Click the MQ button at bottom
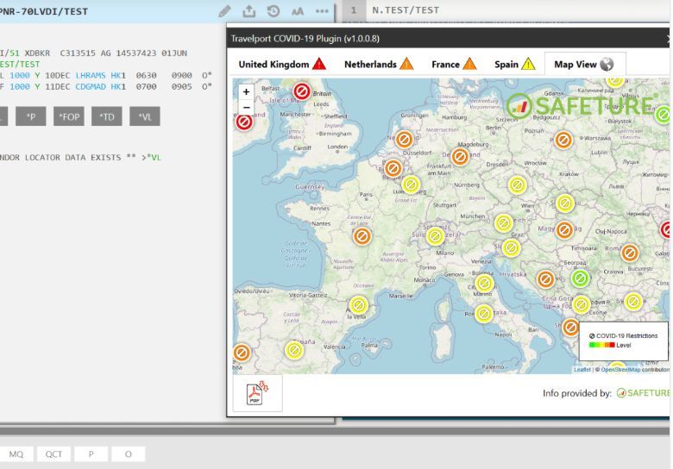The width and height of the screenshot is (673, 469). (x=16, y=454)
